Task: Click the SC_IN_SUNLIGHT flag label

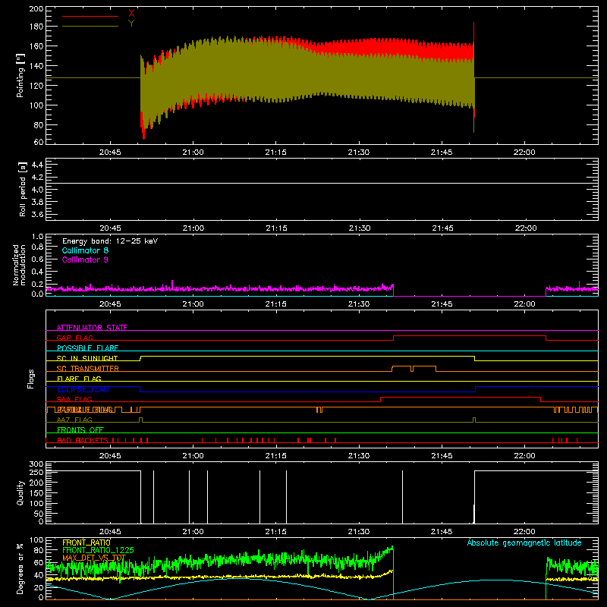Action: (87, 358)
